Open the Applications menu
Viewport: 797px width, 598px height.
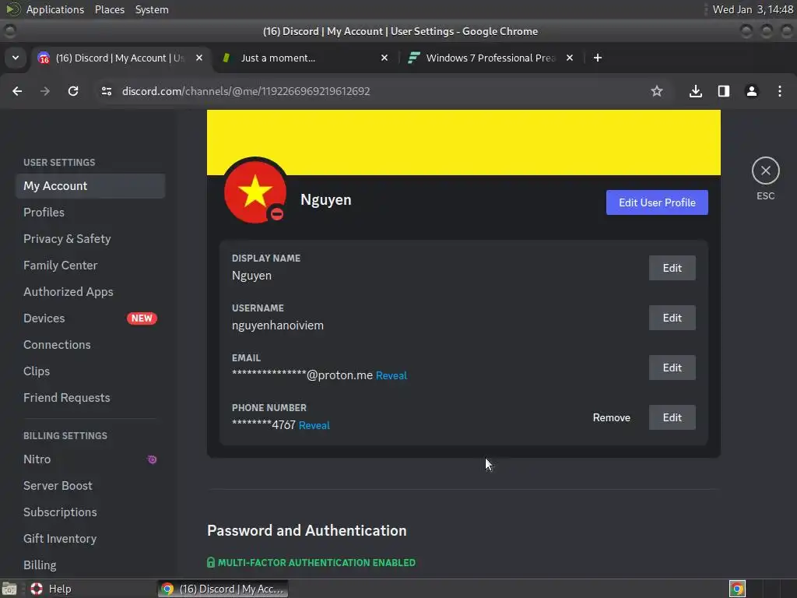(55, 9)
